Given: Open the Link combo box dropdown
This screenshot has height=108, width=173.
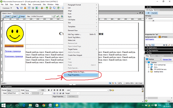Looking at the screenshot, I should point(108,90).
